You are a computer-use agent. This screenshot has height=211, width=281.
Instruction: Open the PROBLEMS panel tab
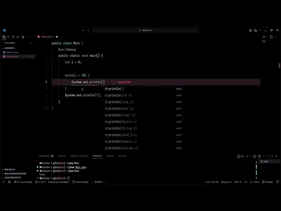pyautogui.click(x=46, y=156)
